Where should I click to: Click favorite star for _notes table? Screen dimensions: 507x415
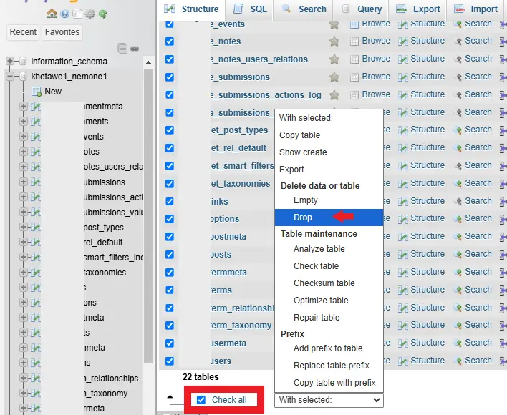(x=334, y=41)
